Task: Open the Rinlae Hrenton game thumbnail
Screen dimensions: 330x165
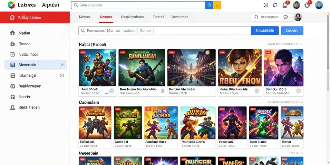Action: tap(240, 68)
